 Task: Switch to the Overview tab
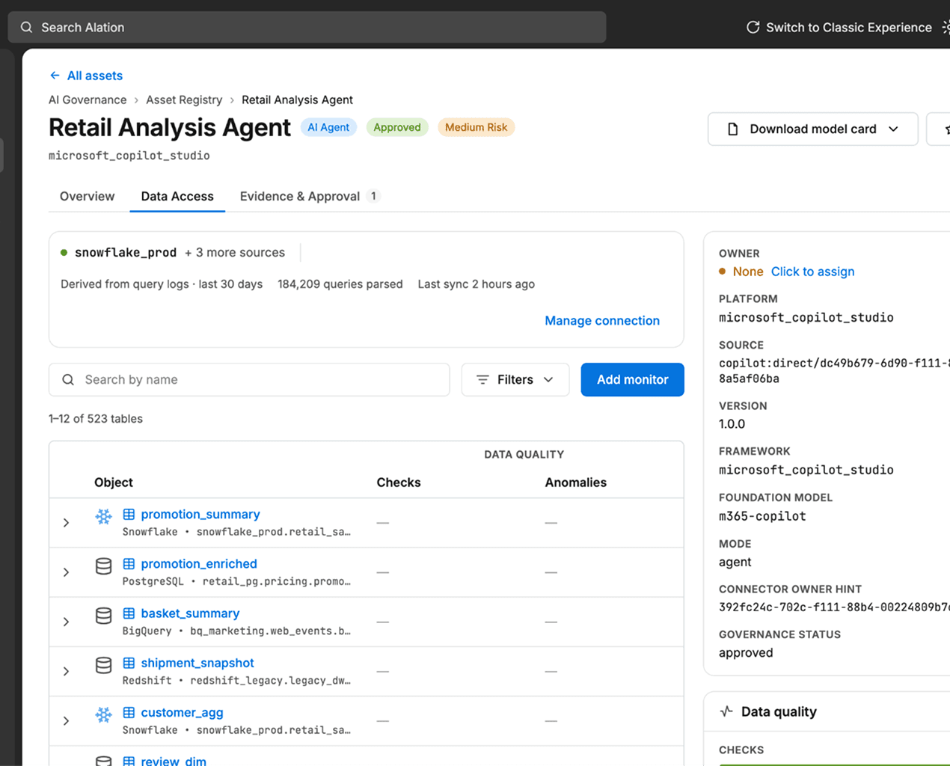[x=88, y=196]
